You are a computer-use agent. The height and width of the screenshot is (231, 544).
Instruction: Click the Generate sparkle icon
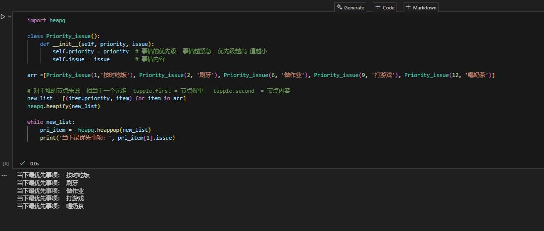coord(339,7)
